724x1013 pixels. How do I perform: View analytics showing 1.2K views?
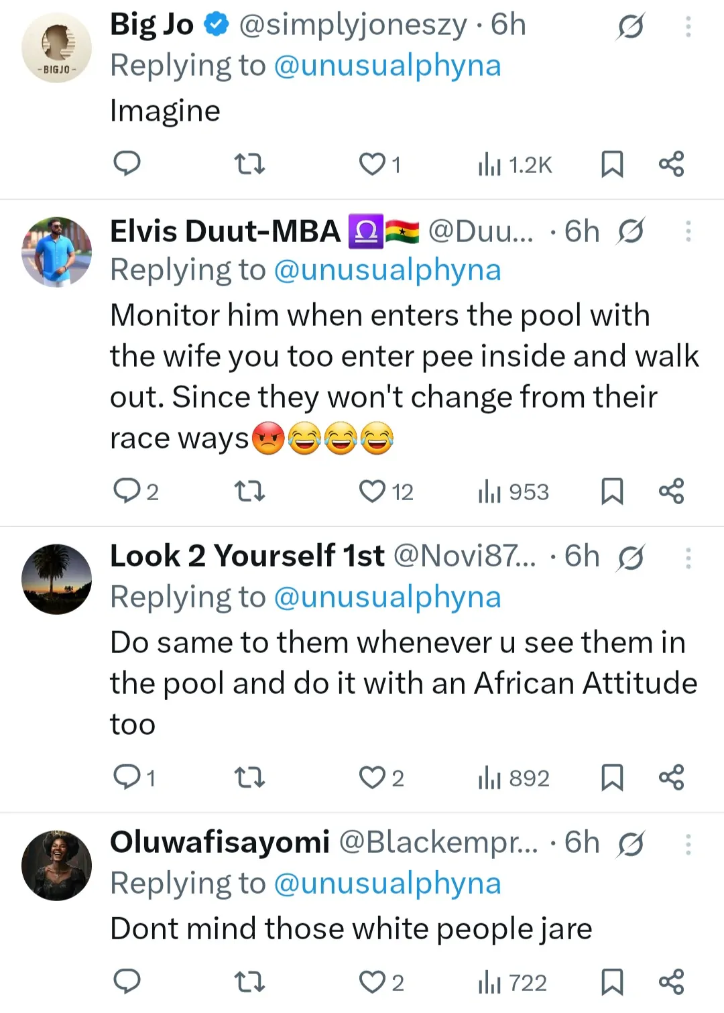coord(515,164)
